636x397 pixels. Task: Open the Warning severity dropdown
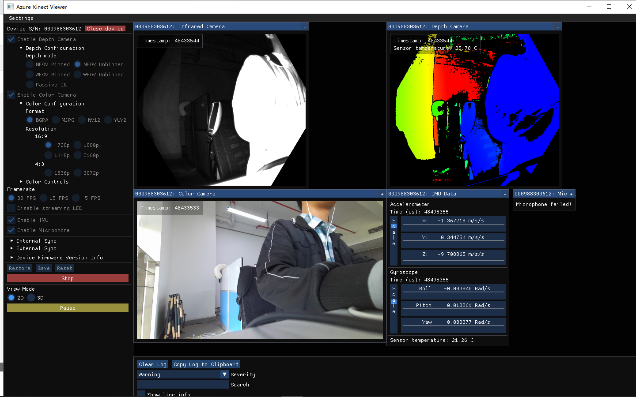(224, 374)
